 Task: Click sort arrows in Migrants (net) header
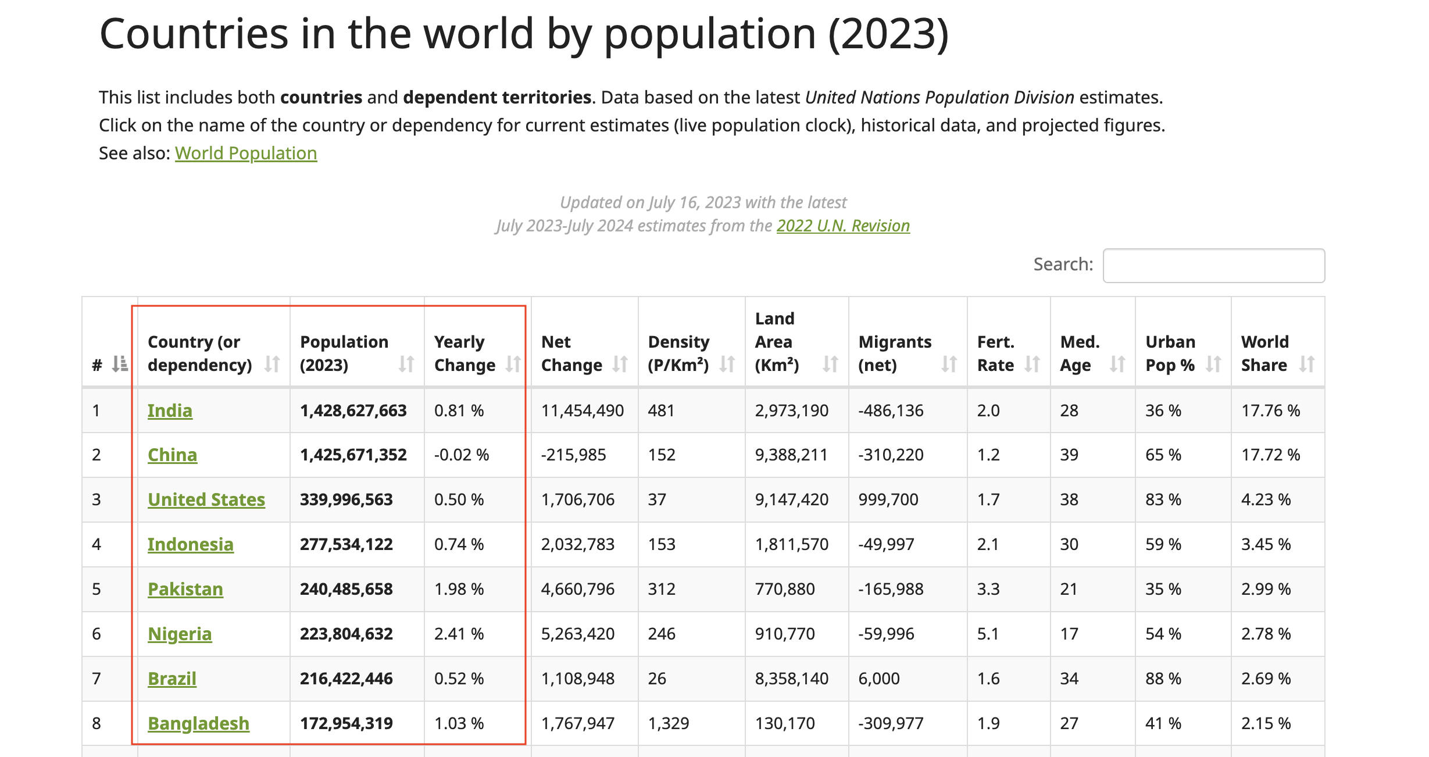[x=949, y=364]
